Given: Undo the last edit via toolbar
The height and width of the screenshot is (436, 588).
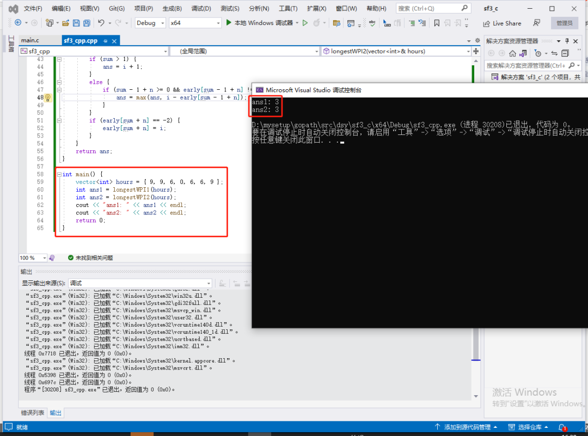Looking at the screenshot, I should click(101, 23).
